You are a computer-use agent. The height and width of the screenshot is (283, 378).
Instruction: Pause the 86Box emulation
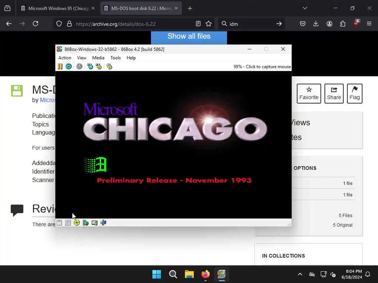(60, 66)
